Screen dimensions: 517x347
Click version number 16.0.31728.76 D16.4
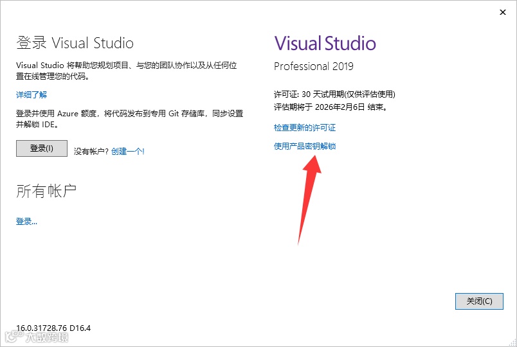point(53,328)
